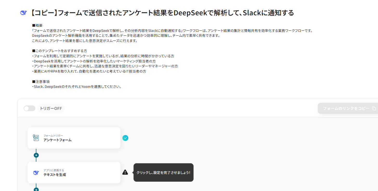
Task: Click the line mentioning リーダーやマネージャーの方
Action: click(105, 66)
